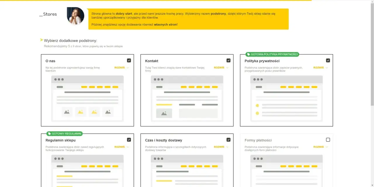Click the Formy płatności page preview thumbnail
The height and width of the screenshot is (187, 374).
(286, 171)
